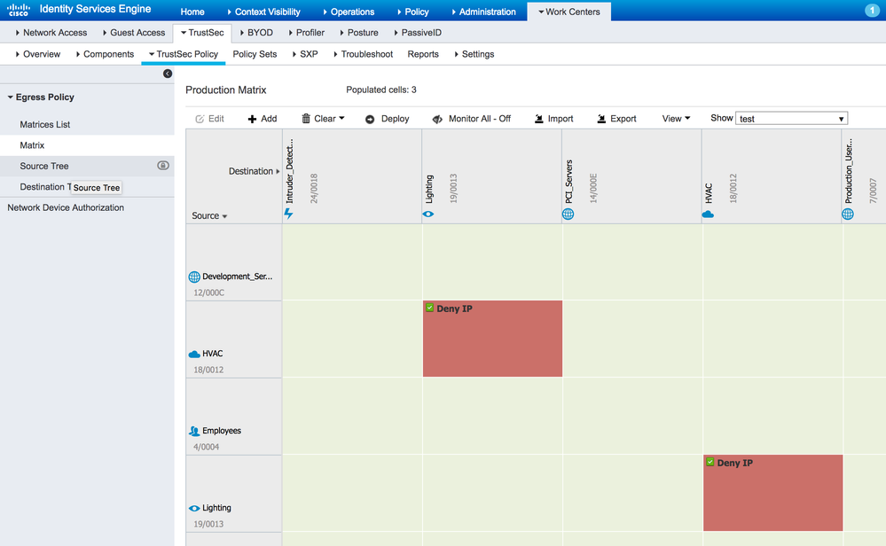The width and height of the screenshot is (886, 546).
Task: Switch to the Posture tab
Action: 359,33
